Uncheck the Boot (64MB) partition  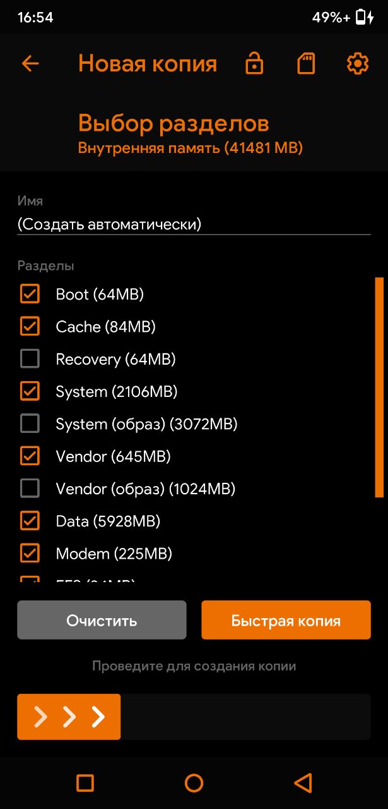pos(30,294)
